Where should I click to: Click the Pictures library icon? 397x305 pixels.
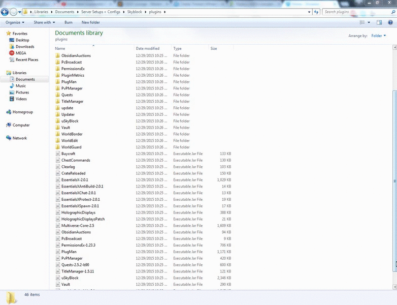pyautogui.click(x=12, y=93)
